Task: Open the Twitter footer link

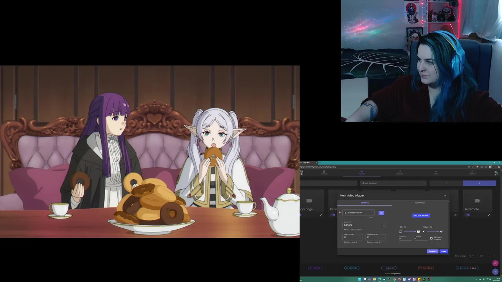Action: 352,268
